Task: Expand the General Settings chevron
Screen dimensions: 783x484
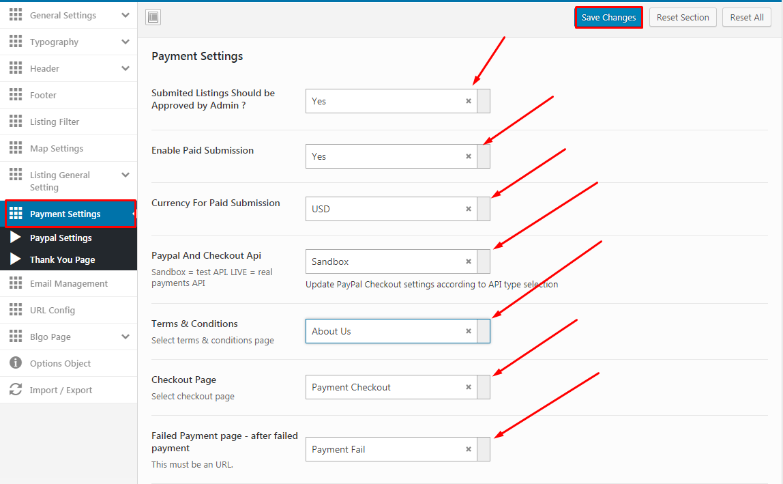Action: point(125,15)
